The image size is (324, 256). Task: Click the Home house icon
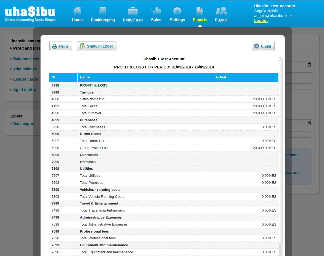coord(77,11)
